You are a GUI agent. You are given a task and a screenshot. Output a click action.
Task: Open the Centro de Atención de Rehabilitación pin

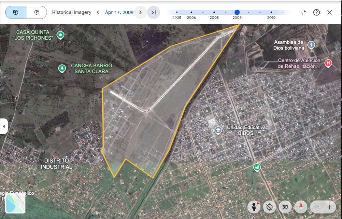(328, 63)
